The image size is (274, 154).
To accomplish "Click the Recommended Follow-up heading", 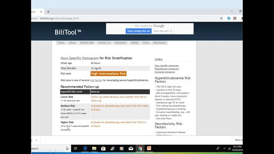I will tap(80, 87).
